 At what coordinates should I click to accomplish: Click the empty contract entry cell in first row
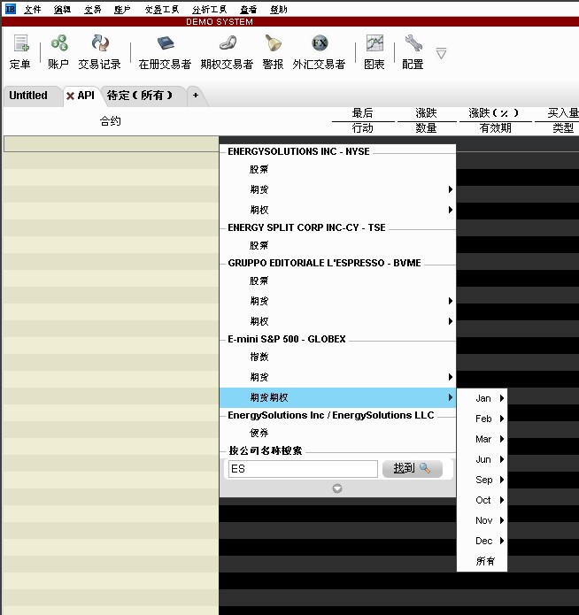click(x=111, y=144)
